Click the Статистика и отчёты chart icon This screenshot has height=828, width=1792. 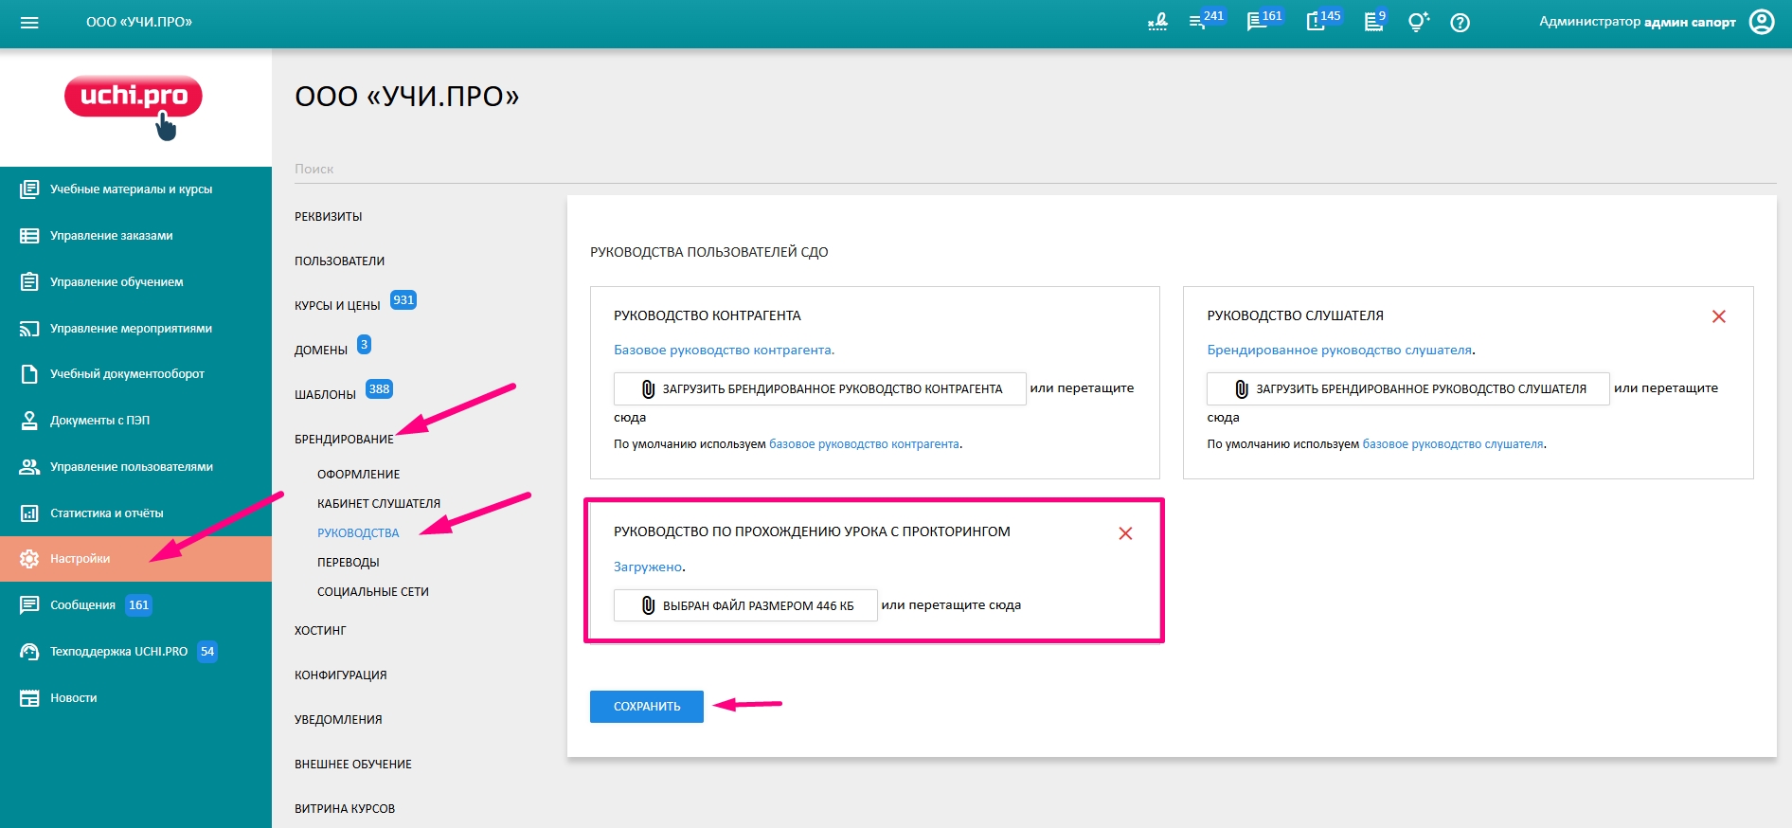(x=29, y=513)
